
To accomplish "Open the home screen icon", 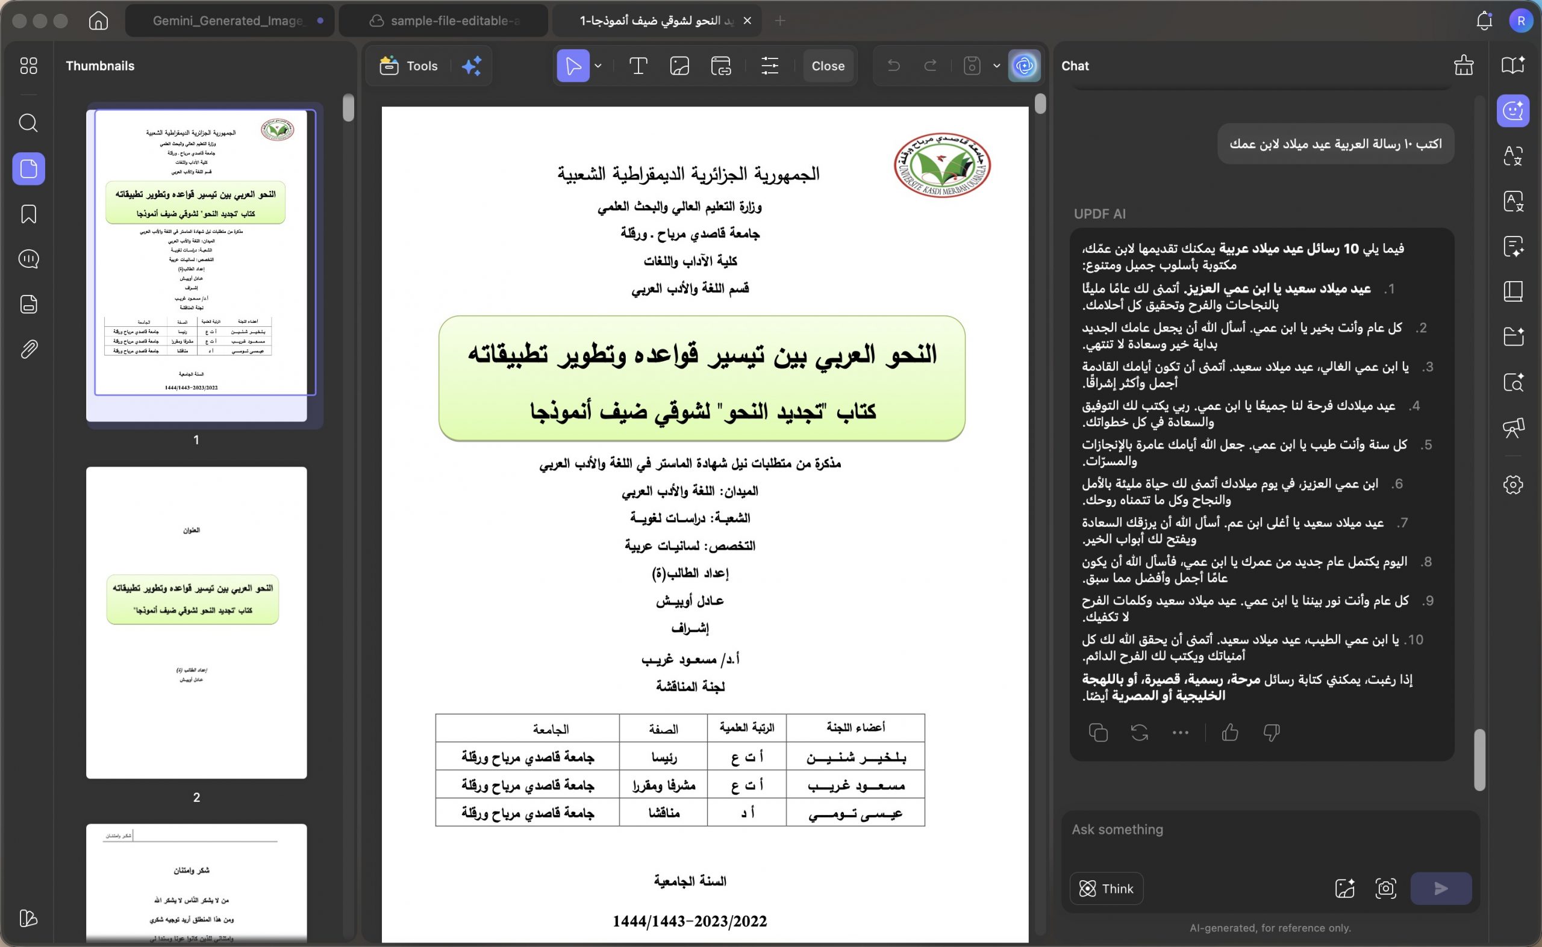I will tap(98, 20).
